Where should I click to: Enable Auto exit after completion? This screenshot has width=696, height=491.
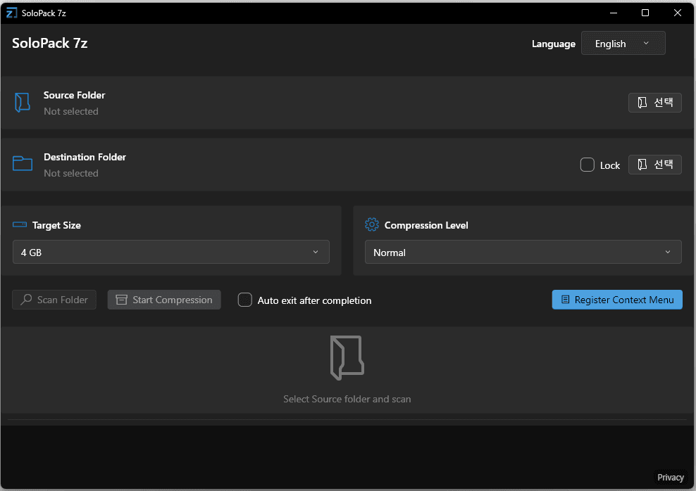[x=245, y=300]
